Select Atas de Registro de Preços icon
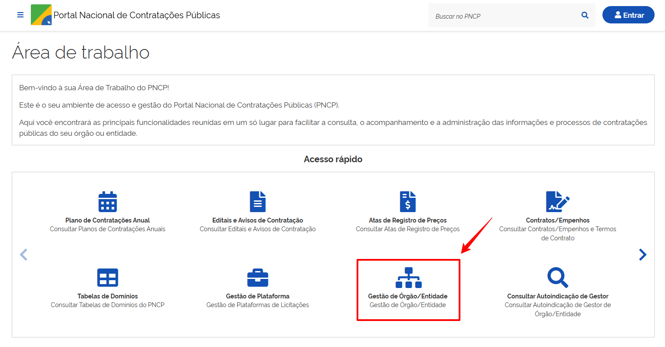The width and height of the screenshot is (665, 347). click(407, 202)
